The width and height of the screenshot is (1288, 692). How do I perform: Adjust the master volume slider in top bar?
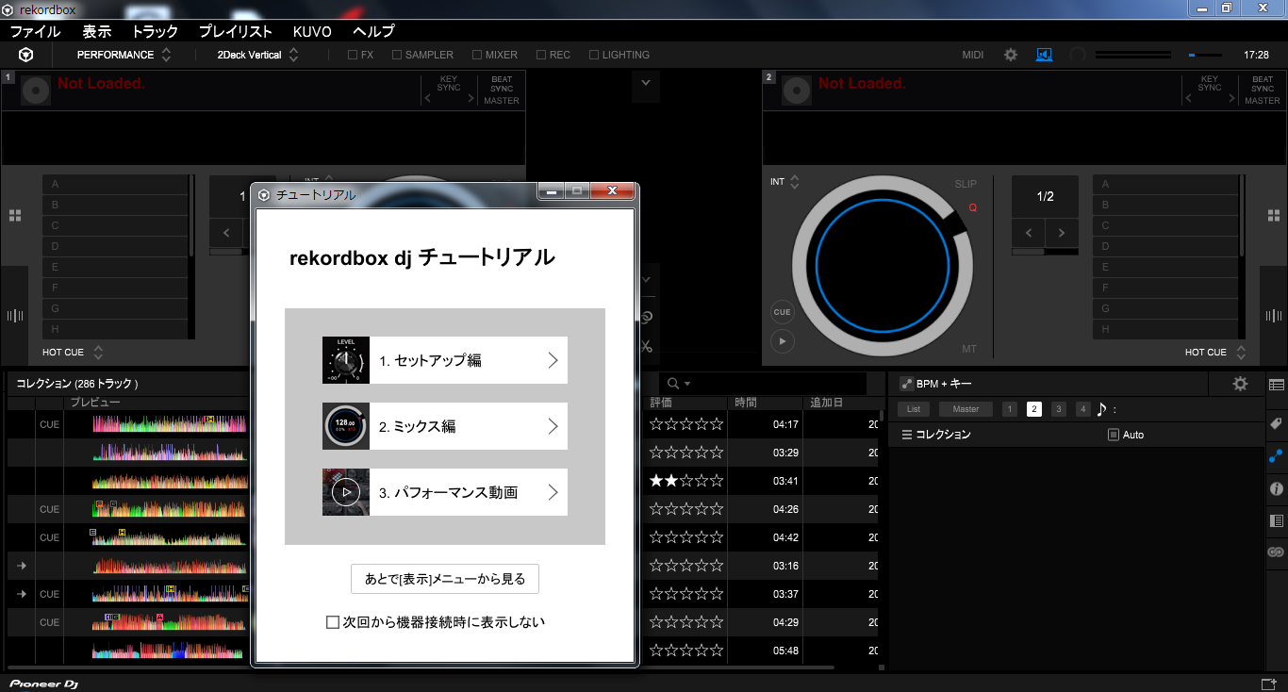click(1205, 55)
